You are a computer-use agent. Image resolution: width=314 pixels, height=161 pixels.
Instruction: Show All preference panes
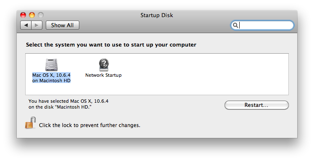[x=63, y=25]
